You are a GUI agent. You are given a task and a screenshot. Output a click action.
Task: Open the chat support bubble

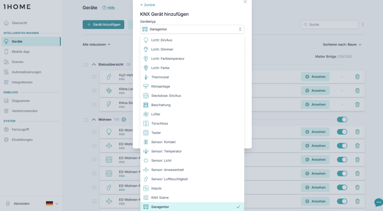[x=379, y=203]
